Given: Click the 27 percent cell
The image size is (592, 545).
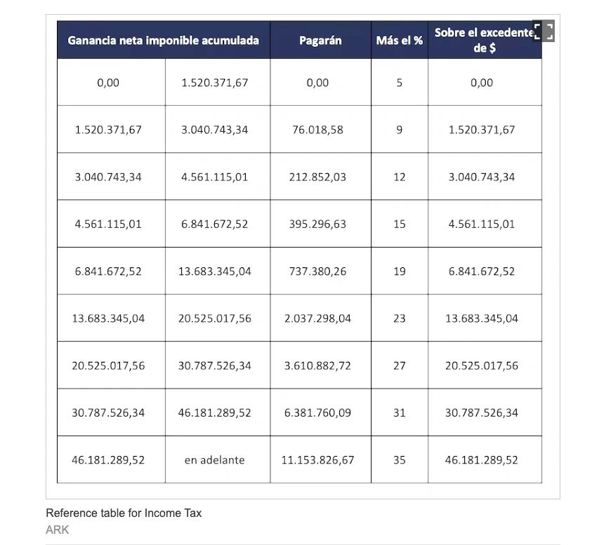Looking at the screenshot, I should pos(399,365).
